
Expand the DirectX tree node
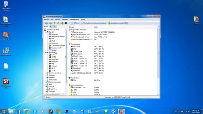pyautogui.click(x=45, y=87)
